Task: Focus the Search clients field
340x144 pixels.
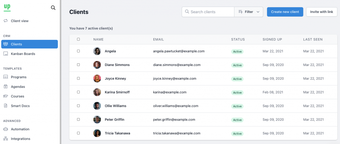Action: pyautogui.click(x=208, y=12)
